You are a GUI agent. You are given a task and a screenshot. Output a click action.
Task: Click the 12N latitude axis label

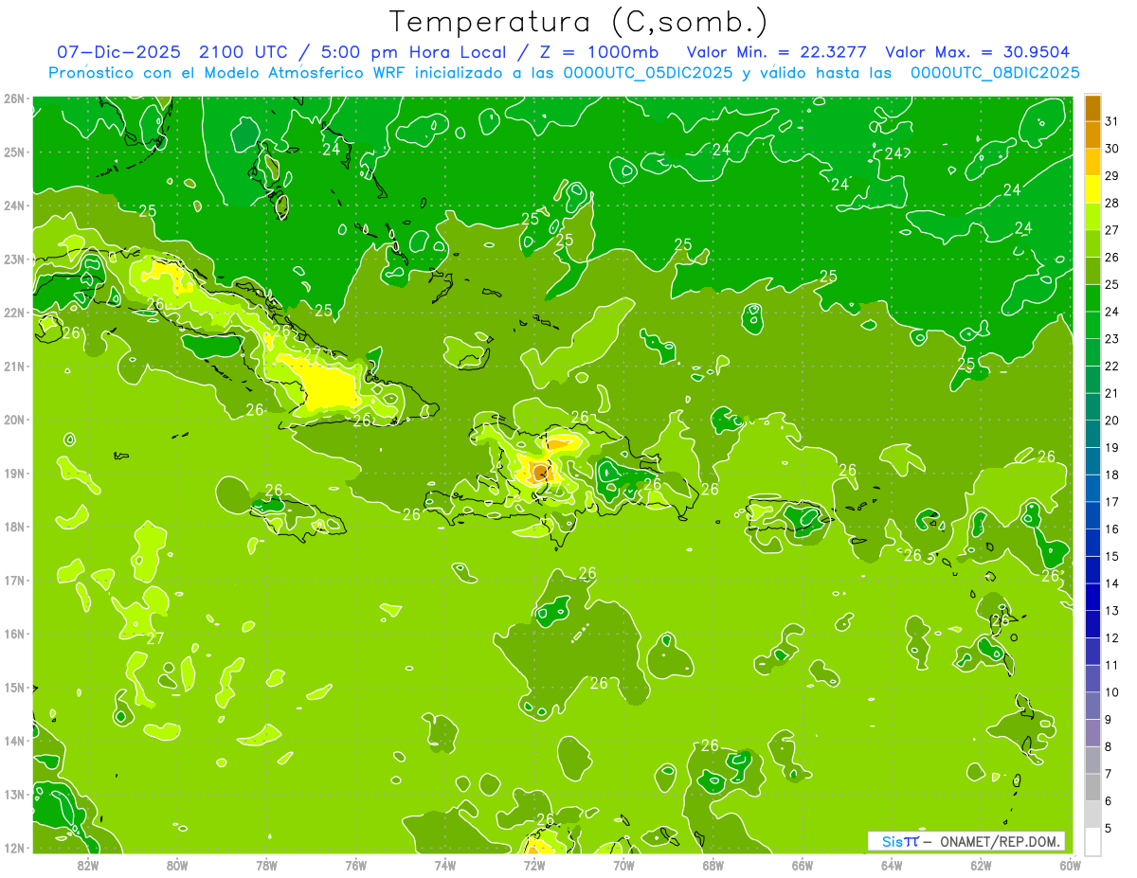click(x=13, y=848)
